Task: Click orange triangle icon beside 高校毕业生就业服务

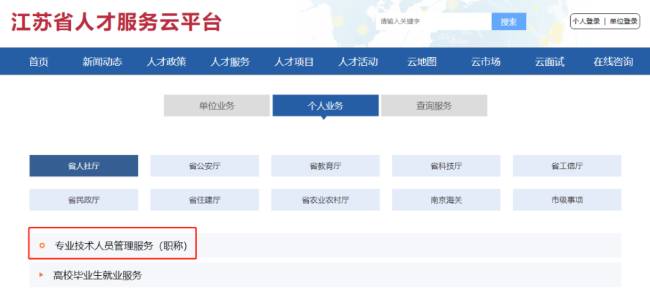Action: (x=41, y=274)
